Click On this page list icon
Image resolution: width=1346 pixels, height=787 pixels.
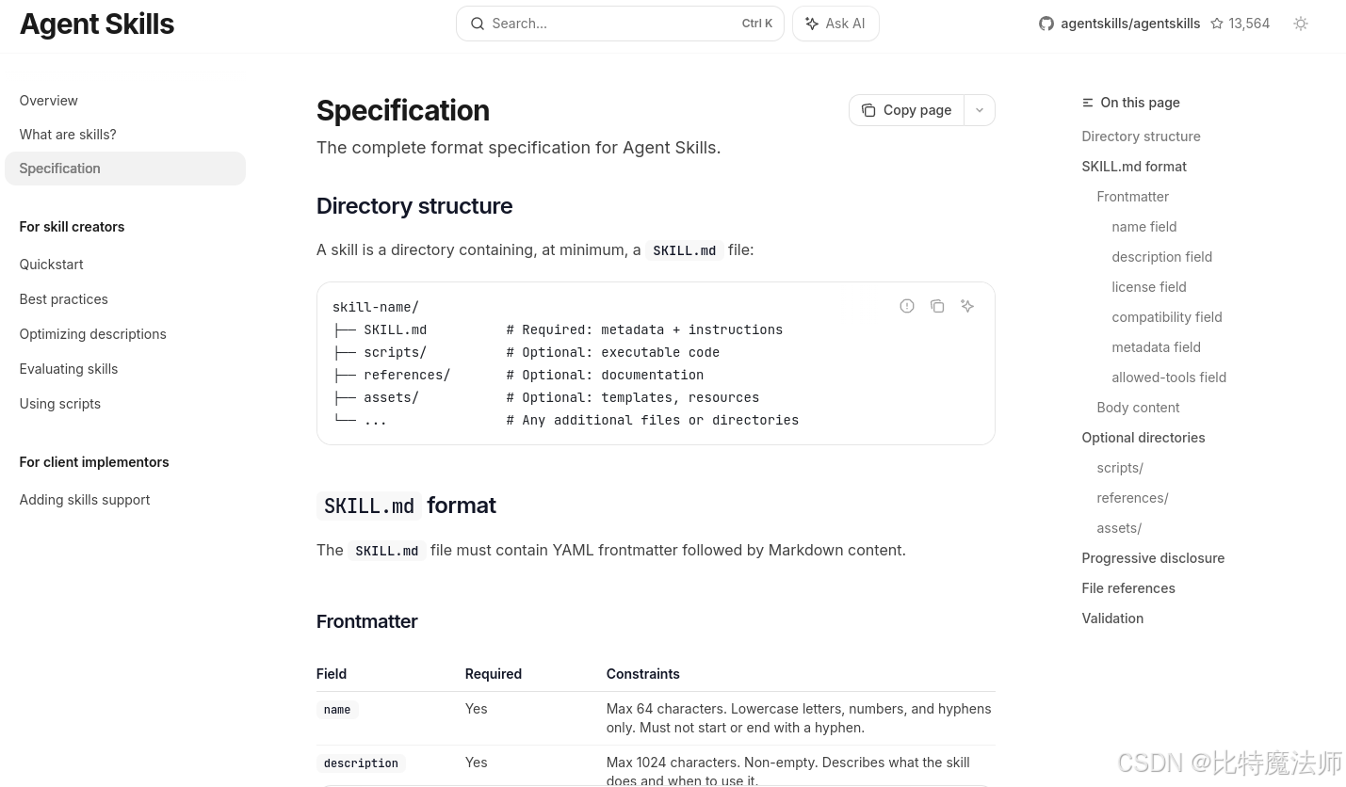pos(1088,103)
